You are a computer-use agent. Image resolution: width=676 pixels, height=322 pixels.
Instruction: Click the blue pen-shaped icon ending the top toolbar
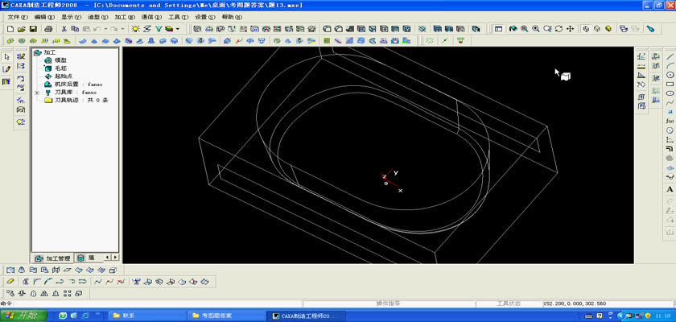650,29
